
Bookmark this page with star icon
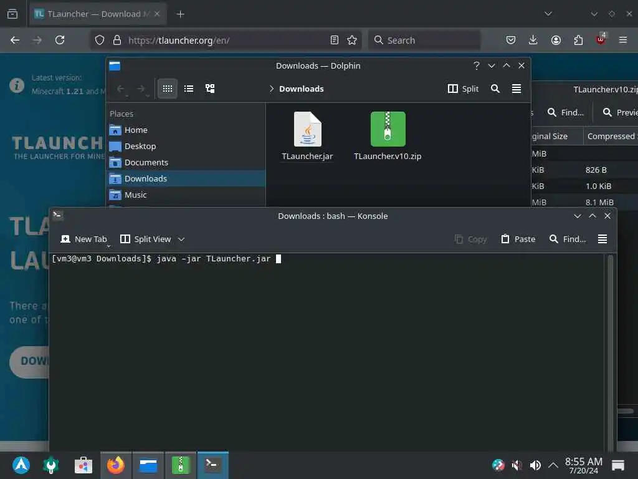coord(352,40)
